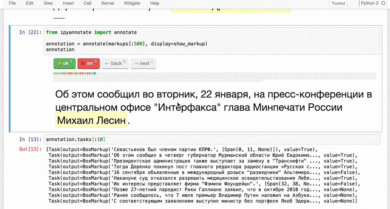390x209 pixels.
Task: Open the Widgets menu
Action: pos(132,3)
